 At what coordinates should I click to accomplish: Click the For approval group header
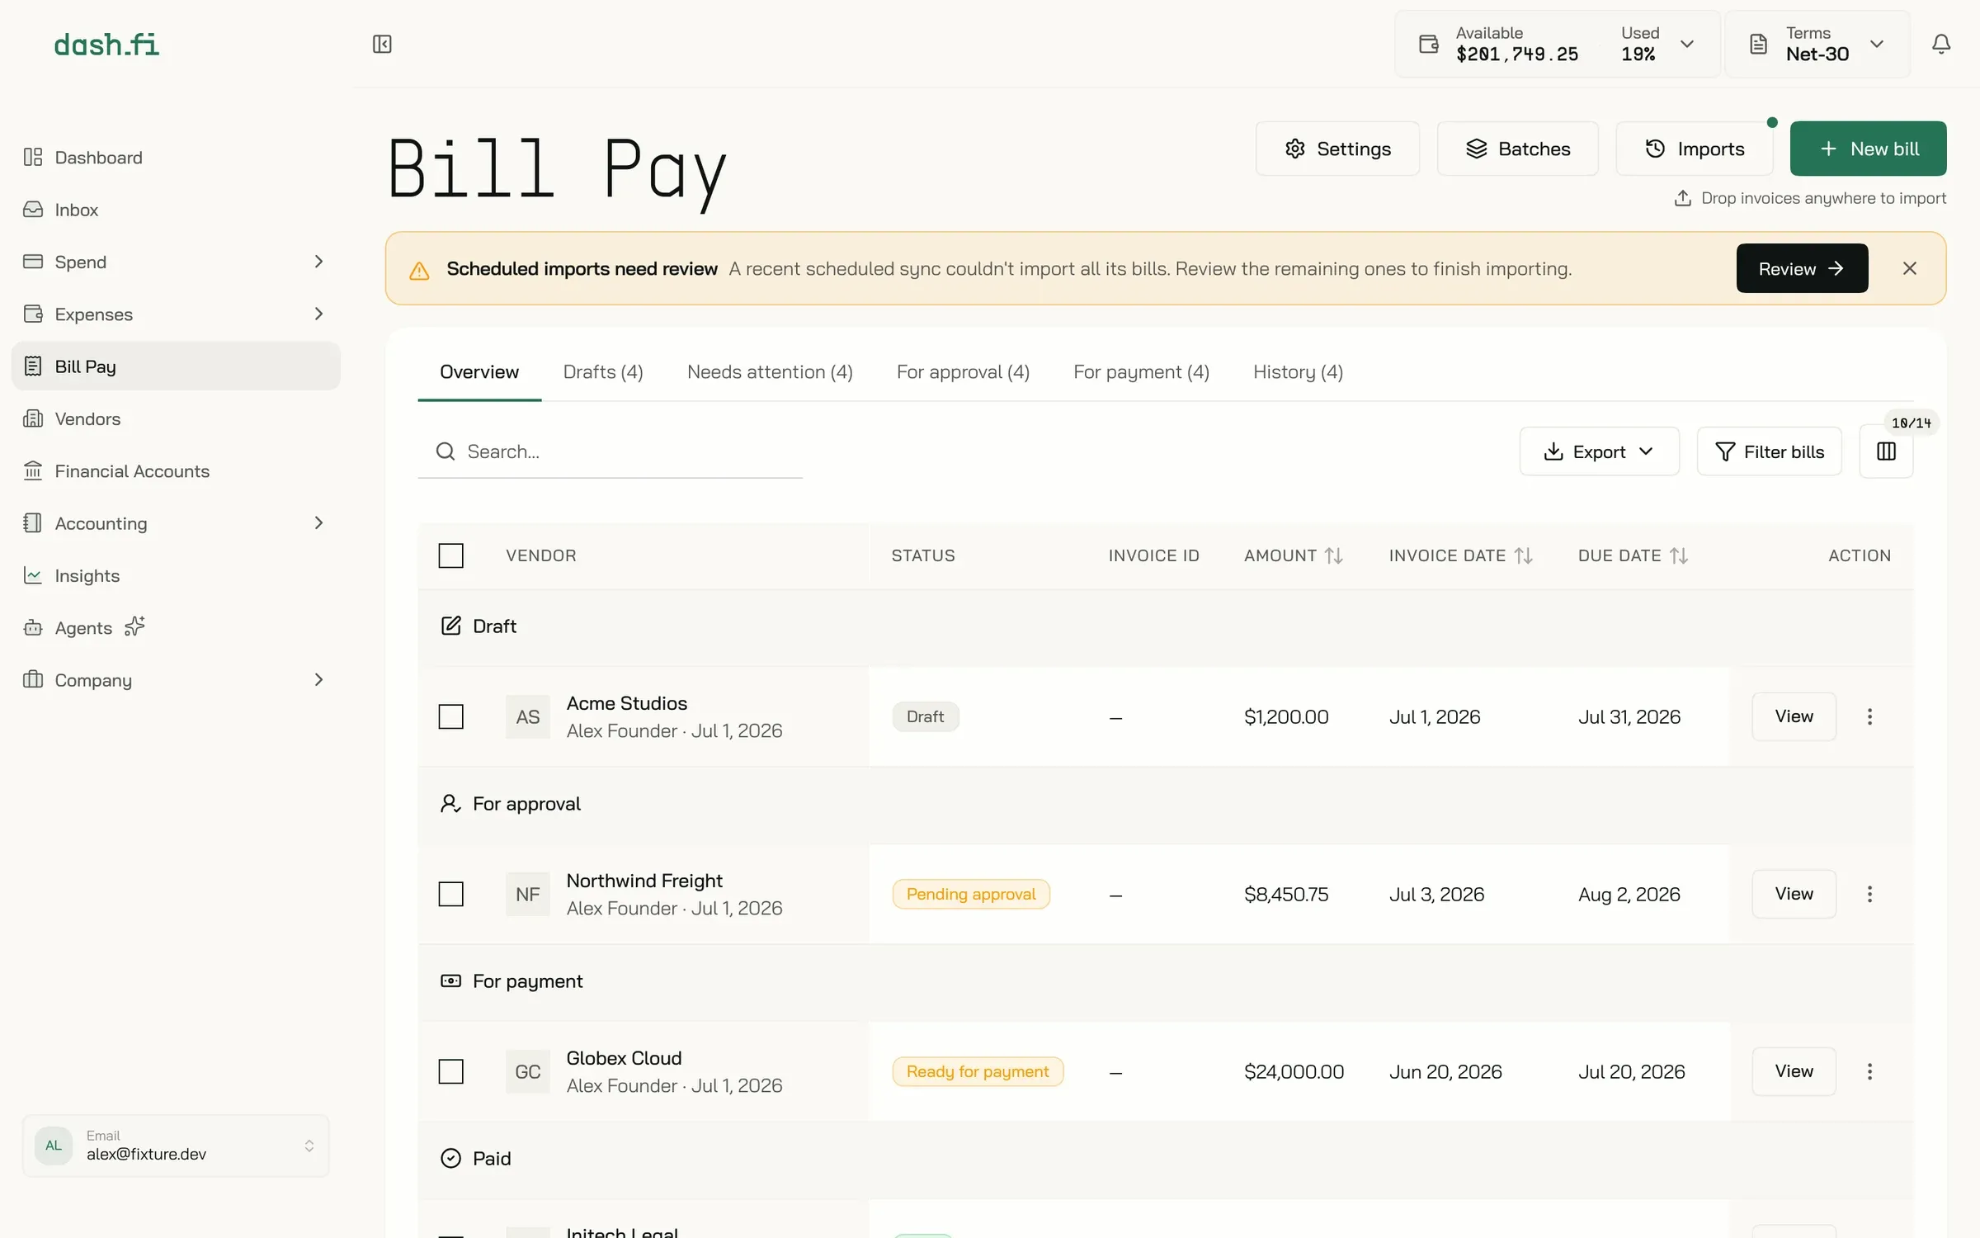click(1166, 804)
